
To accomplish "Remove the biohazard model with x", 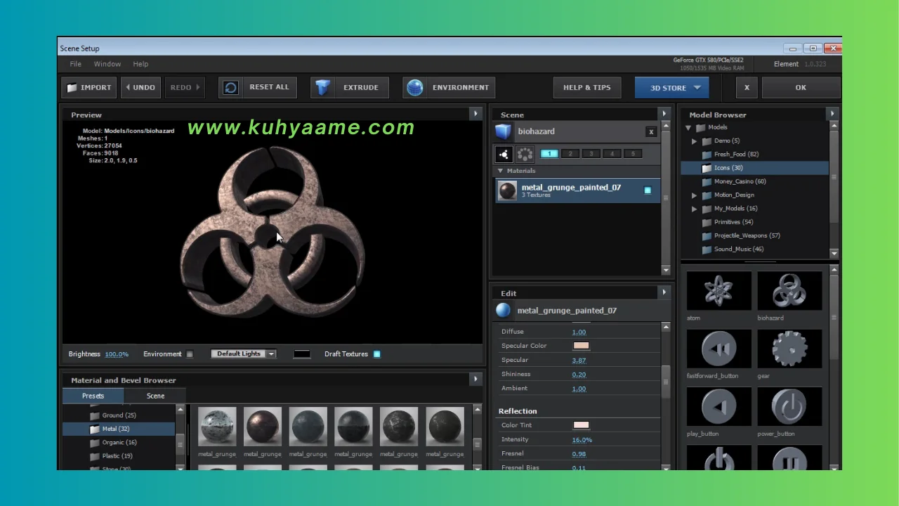I will coord(651,131).
